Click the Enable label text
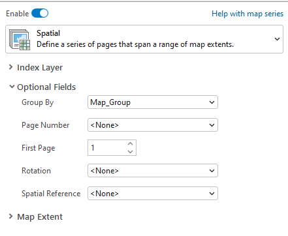The width and height of the screenshot is (288, 236). click(x=18, y=14)
